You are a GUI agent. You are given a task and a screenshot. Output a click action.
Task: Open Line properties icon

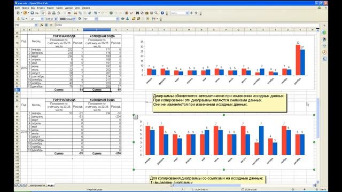click(x=18, y=19)
